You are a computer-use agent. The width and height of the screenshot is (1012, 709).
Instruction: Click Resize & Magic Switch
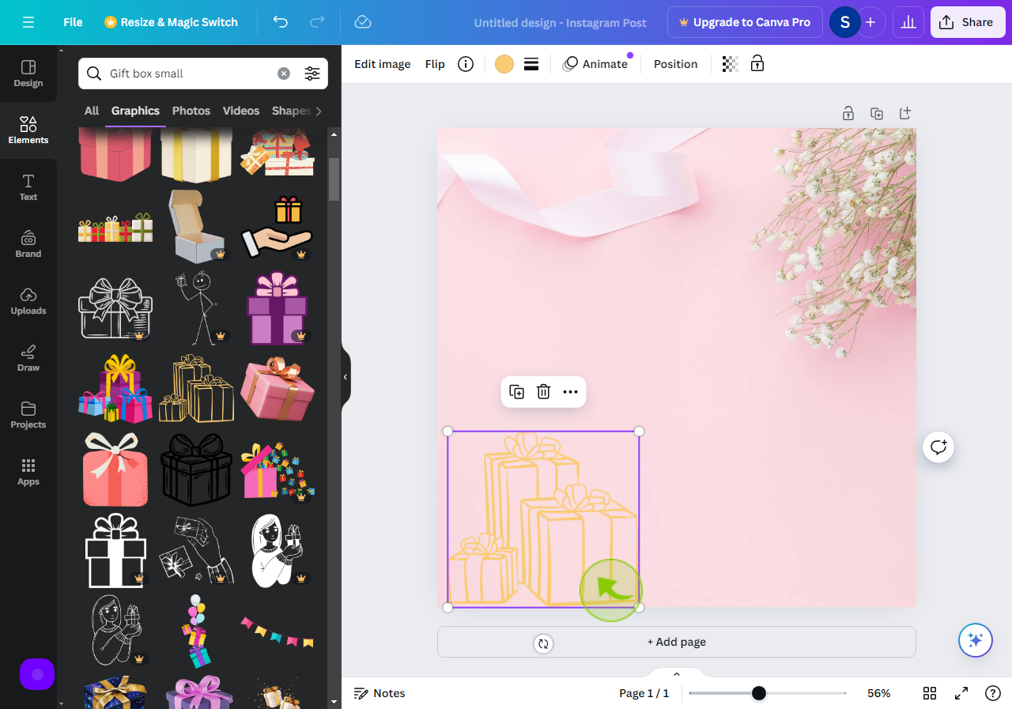pos(171,22)
